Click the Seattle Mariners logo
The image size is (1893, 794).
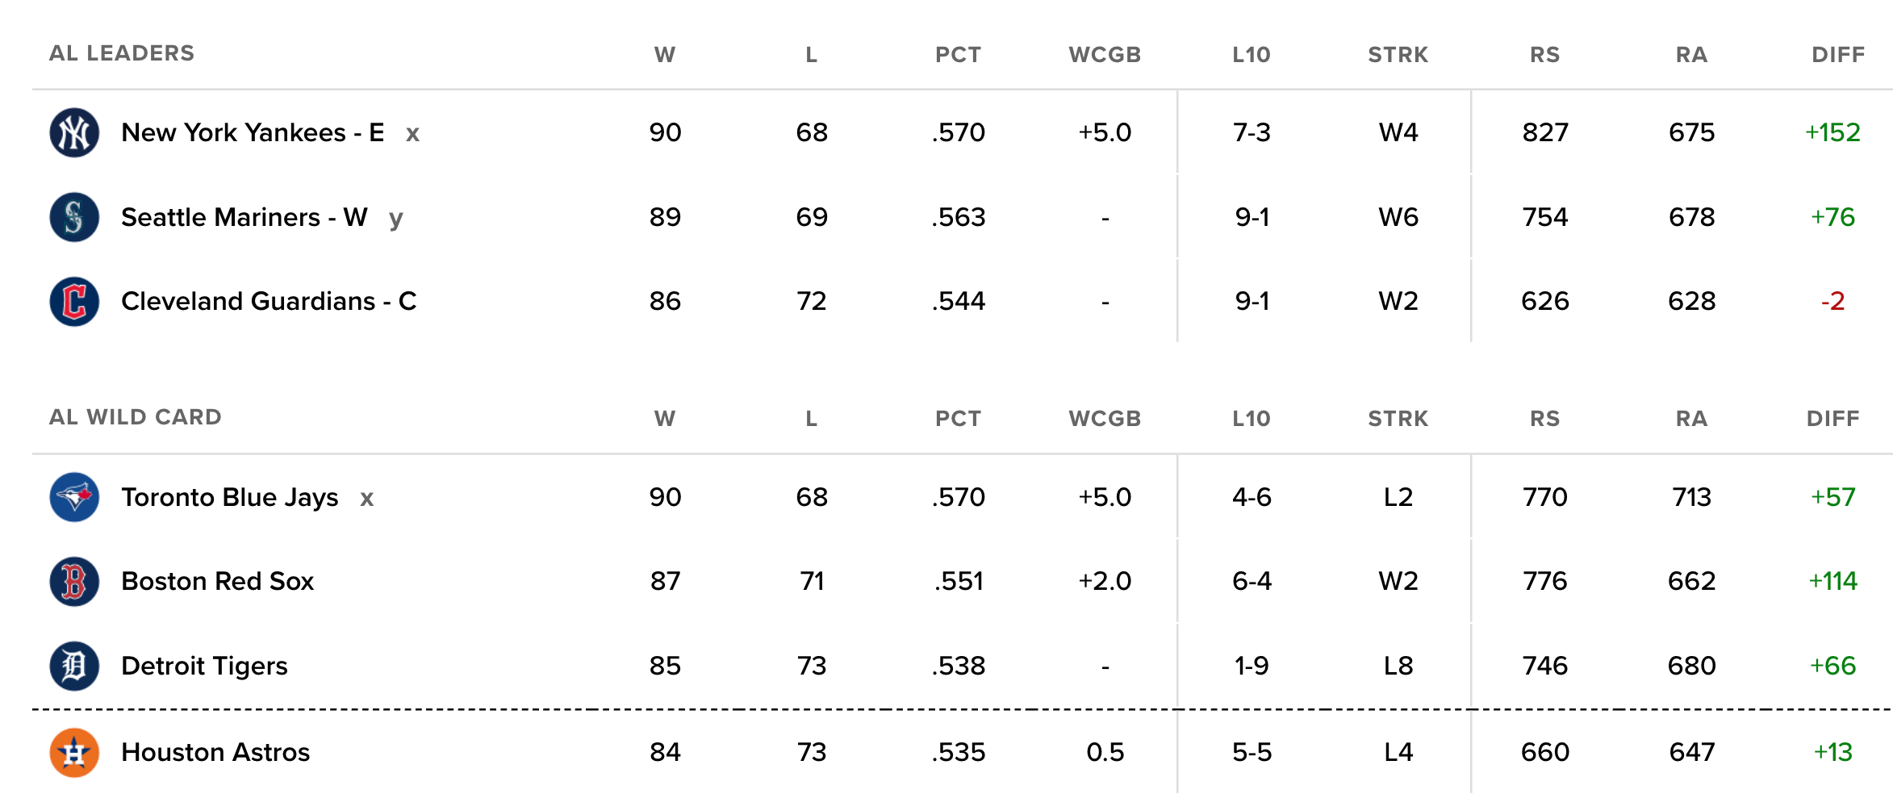point(74,217)
